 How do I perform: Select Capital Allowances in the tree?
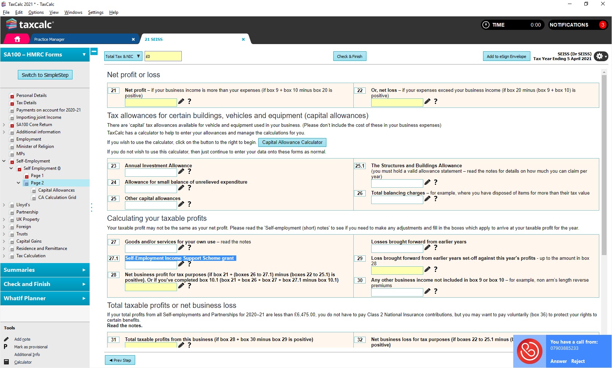[x=56, y=190]
